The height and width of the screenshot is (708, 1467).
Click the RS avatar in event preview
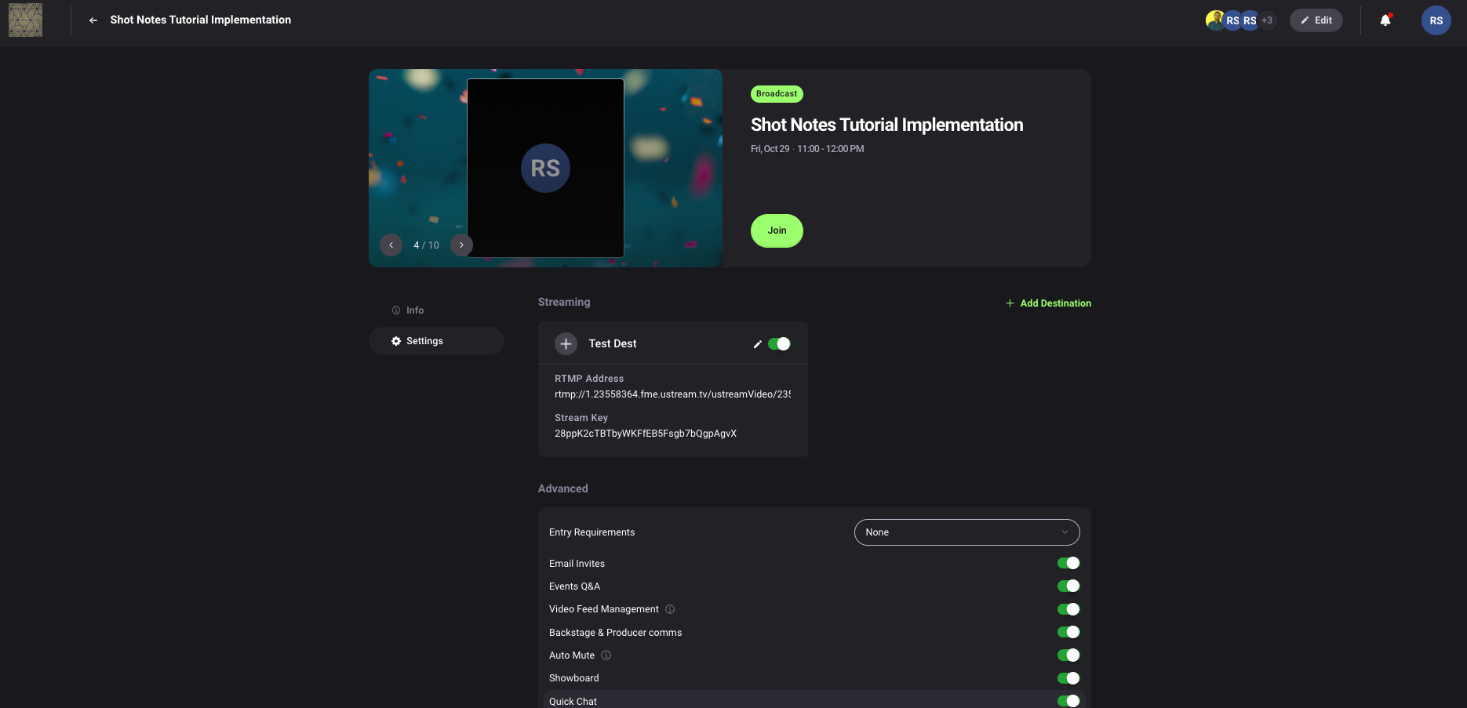point(545,168)
